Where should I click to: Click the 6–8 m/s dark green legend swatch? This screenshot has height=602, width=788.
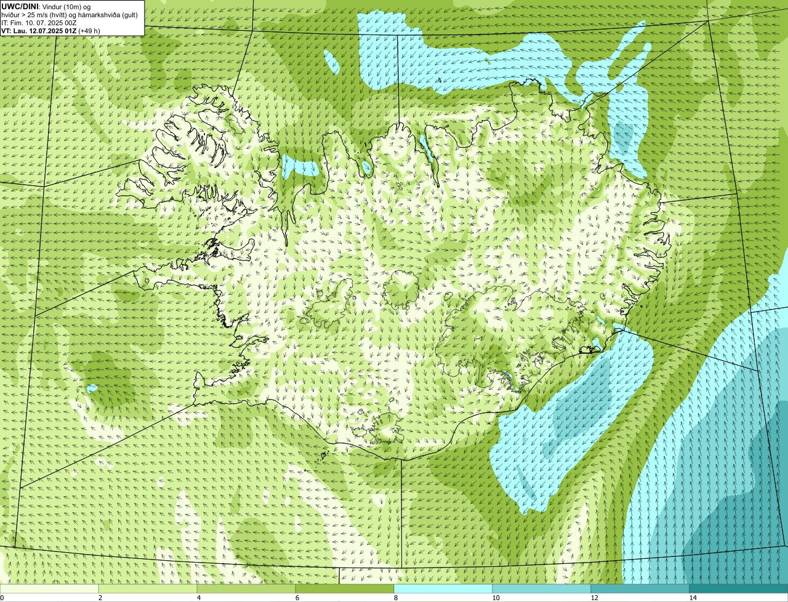point(345,588)
